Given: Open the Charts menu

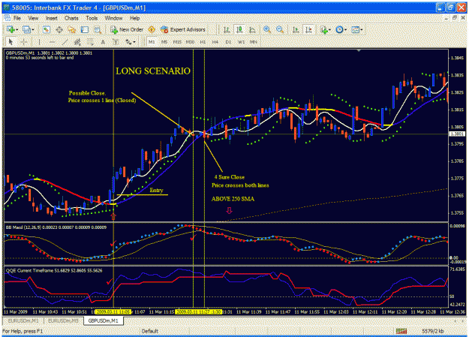Looking at the screenshot, I should tap(71, 18).
